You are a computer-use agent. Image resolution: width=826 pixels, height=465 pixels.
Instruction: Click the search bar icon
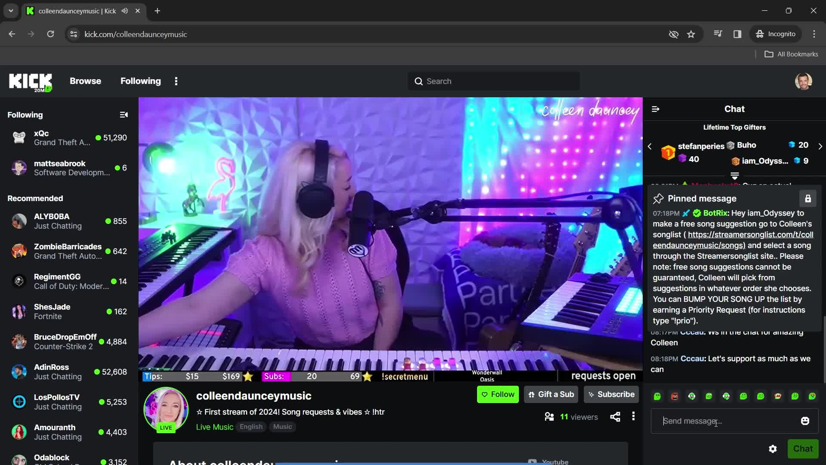pos(418,81)
